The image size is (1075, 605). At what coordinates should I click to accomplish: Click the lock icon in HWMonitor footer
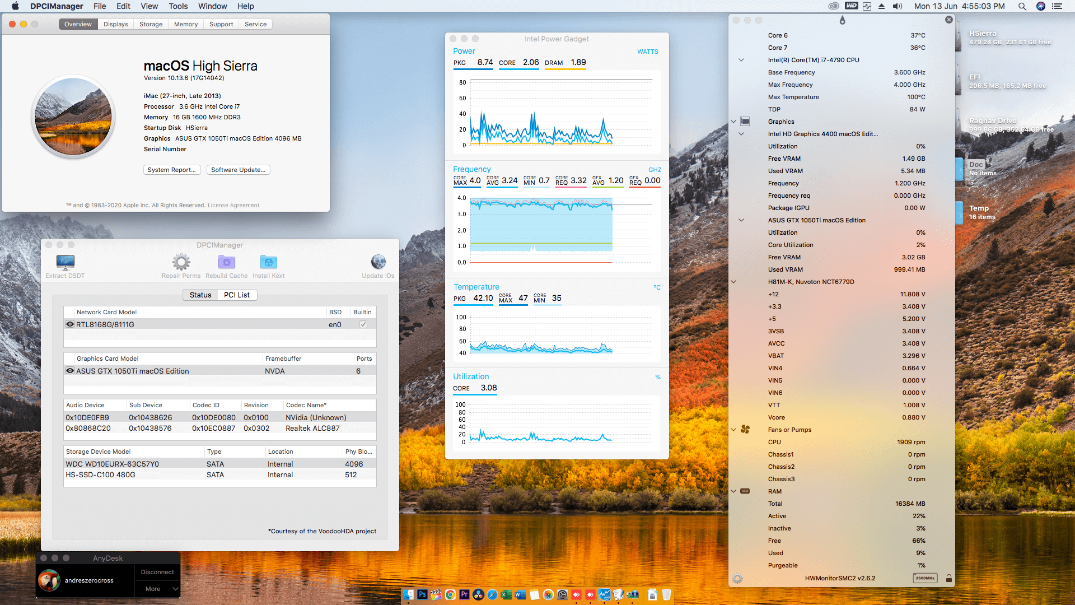[x=948, y=578]
